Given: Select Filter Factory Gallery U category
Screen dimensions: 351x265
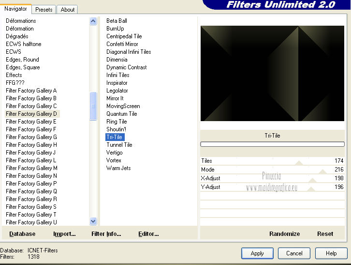Looking at the screenshot, I should pos(31,222).
